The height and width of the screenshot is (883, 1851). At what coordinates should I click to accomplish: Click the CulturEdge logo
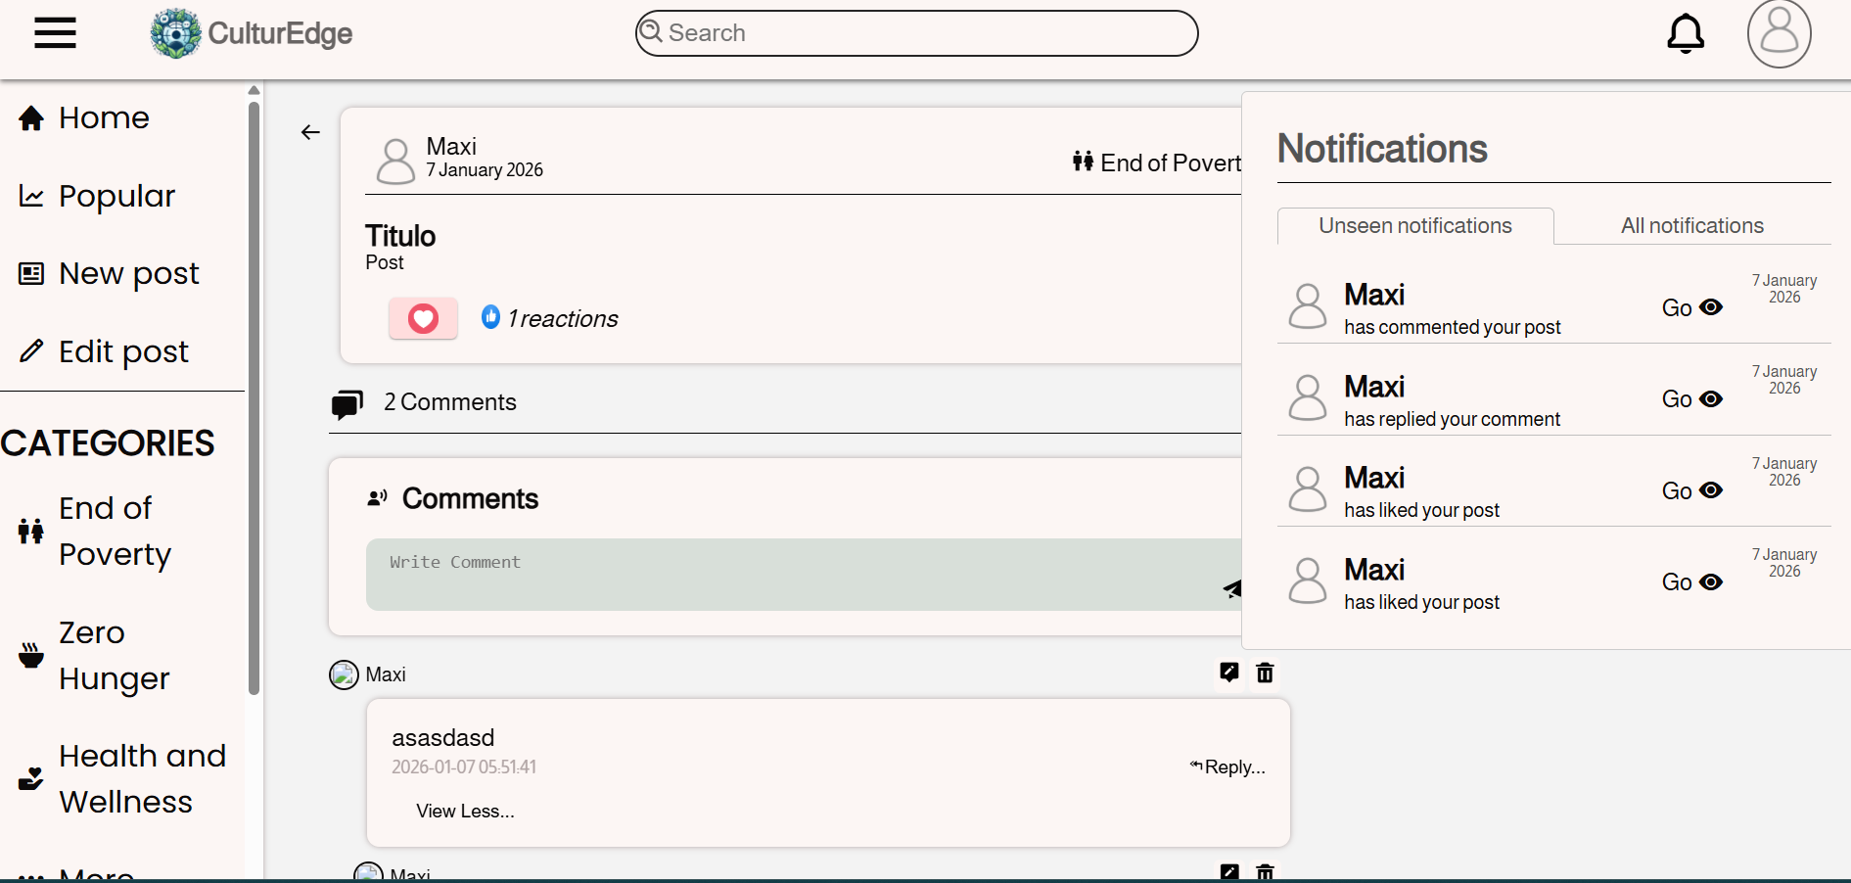pyautogui.click(x=252, y=33)
